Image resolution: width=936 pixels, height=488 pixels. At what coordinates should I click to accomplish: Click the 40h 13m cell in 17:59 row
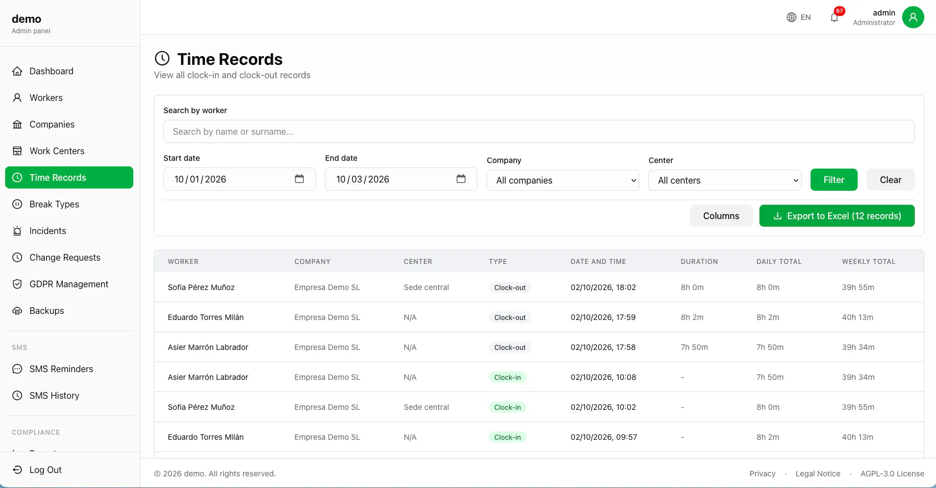tap(857, 317)
